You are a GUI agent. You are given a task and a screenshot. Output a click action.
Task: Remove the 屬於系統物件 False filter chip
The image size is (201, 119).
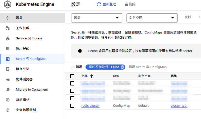coord(122,67)
